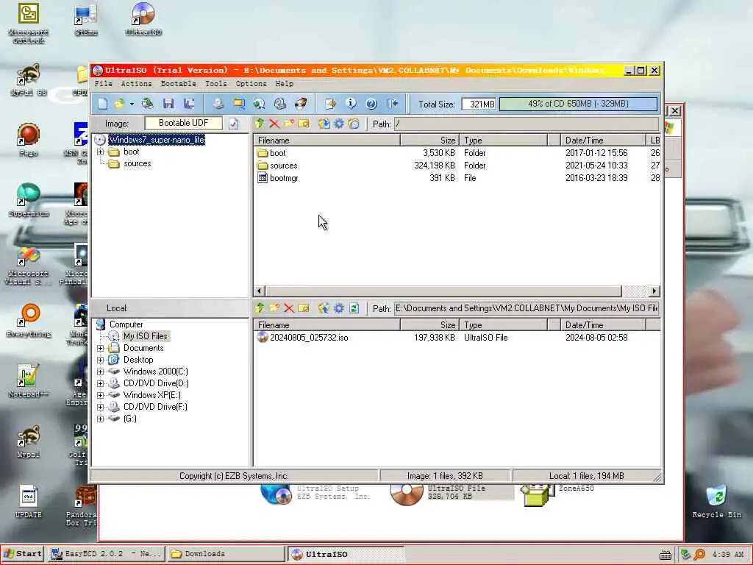The image size is (753, 565).
Task: Click the Open image file icon
Action: [119, 103]
